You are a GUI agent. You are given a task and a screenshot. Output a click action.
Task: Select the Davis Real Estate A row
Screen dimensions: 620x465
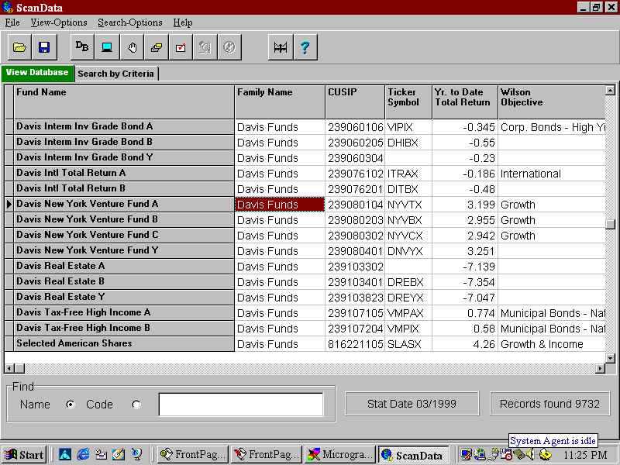coord(124,266)
